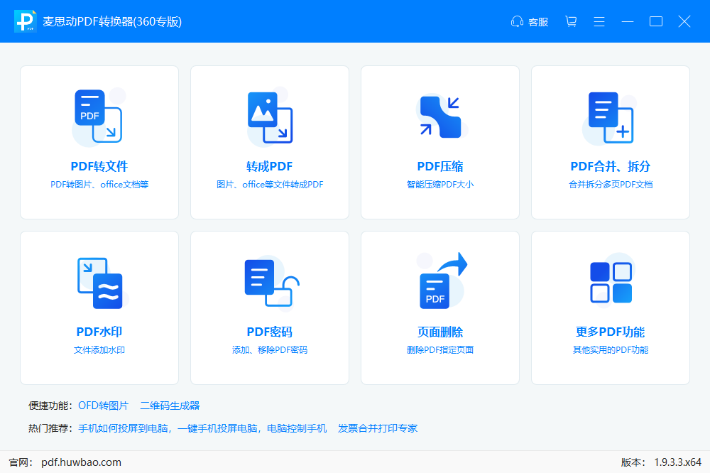
Task: Click the 智能压缩PDF大小 description text
Action: coord(439,185)
